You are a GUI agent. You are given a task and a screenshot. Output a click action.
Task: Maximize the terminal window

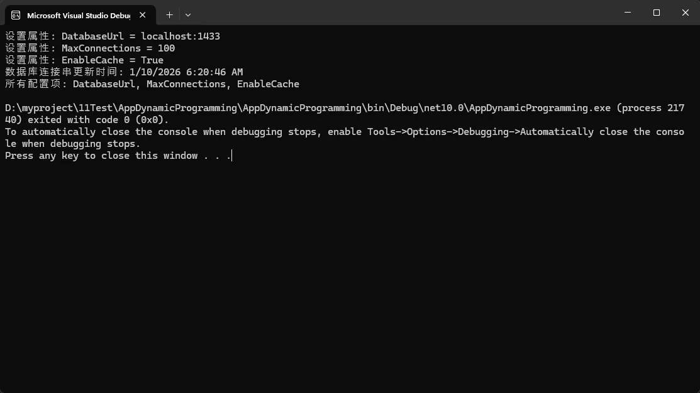[x=657, y=13]
